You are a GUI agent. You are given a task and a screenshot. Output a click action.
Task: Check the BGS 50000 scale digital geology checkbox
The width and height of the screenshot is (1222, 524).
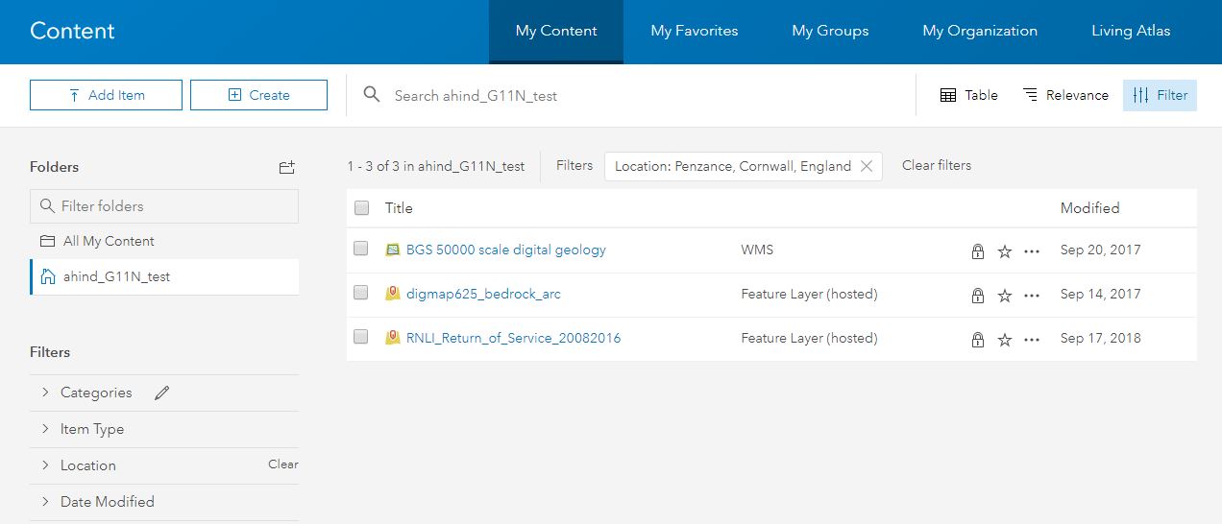(x=361, y=249)
